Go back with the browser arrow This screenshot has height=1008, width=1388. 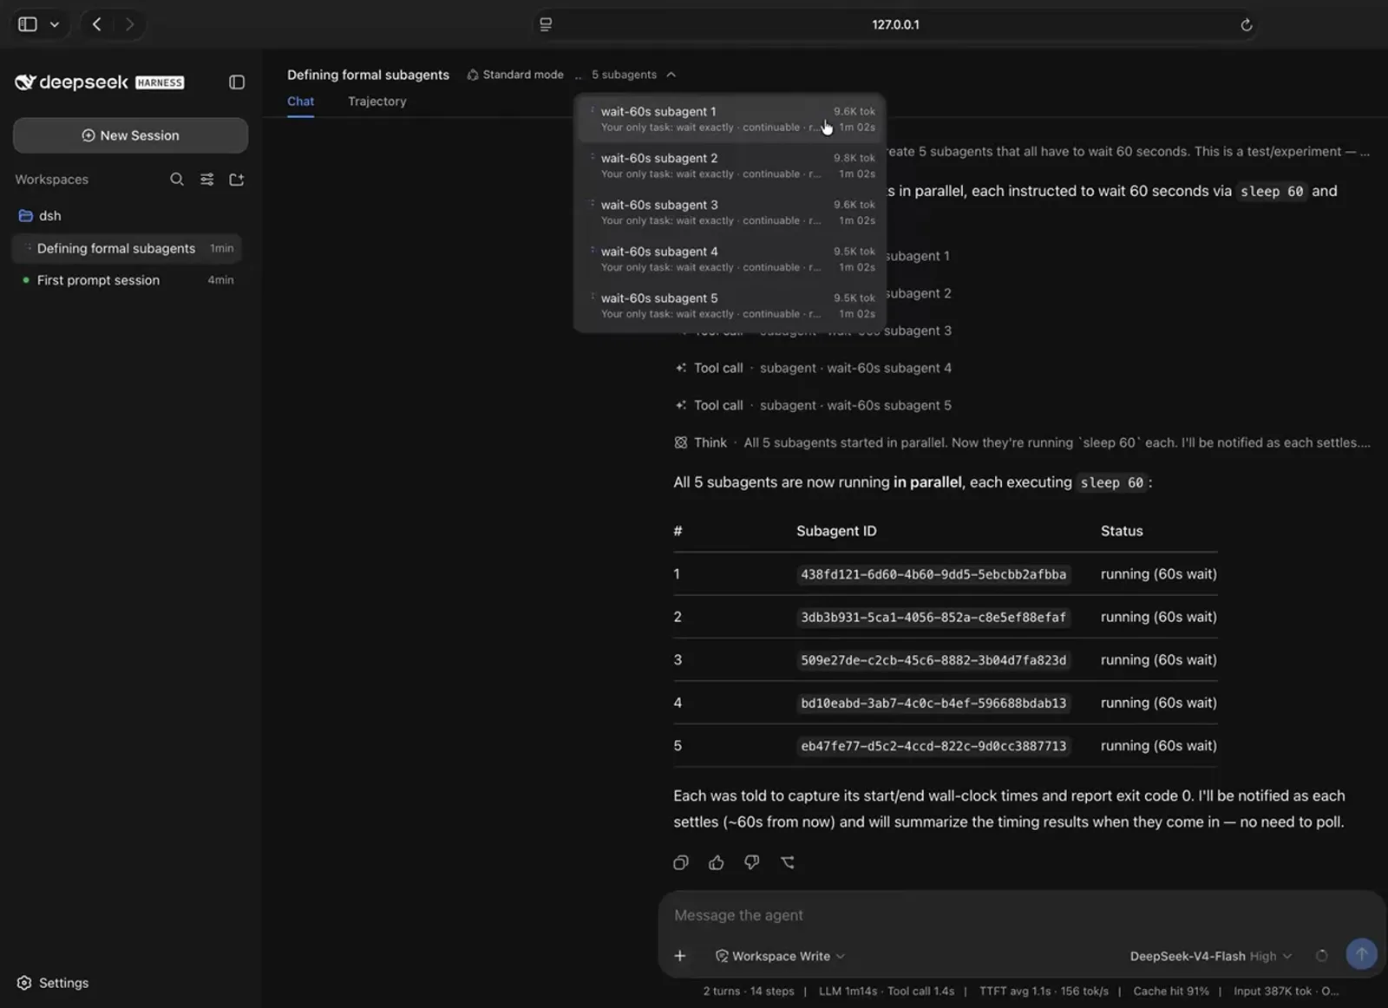coord(97,24)
